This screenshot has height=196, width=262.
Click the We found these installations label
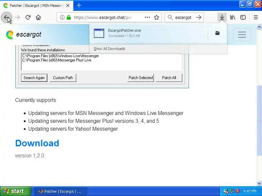click(43, 50)
